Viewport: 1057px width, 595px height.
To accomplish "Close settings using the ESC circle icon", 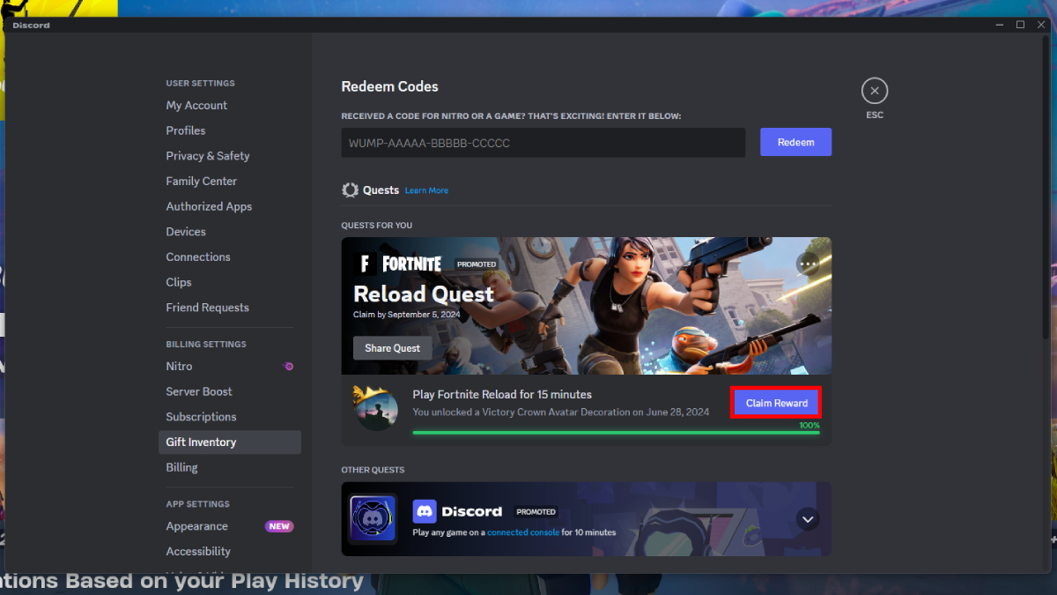I will [874, 90].
